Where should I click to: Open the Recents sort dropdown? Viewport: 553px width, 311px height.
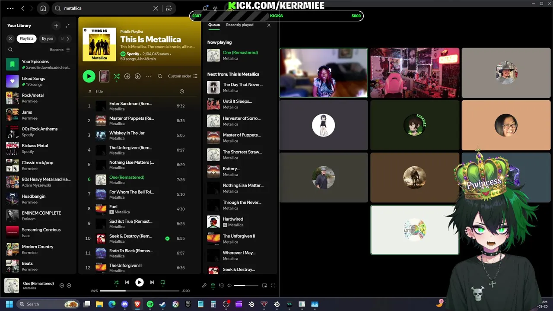[x=60, y=50]
